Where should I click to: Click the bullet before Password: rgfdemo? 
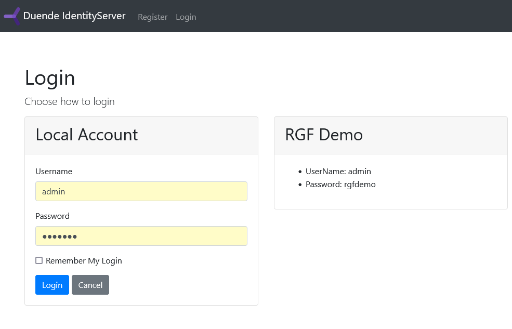300,185
